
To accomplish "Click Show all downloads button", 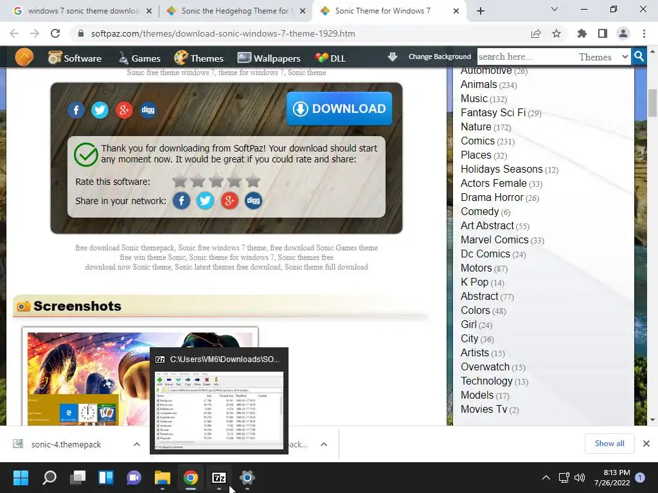I will pyautogui.click(x=609, y=444).
